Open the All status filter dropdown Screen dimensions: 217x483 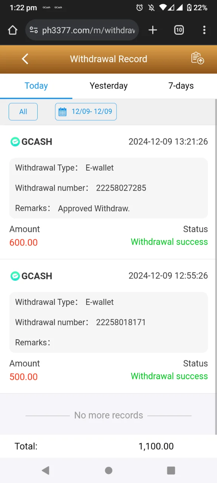23,112
